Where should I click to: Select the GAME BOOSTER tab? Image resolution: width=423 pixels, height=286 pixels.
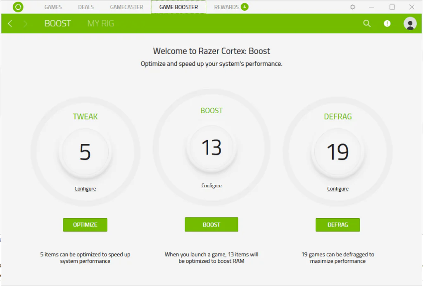click(178, 7)
